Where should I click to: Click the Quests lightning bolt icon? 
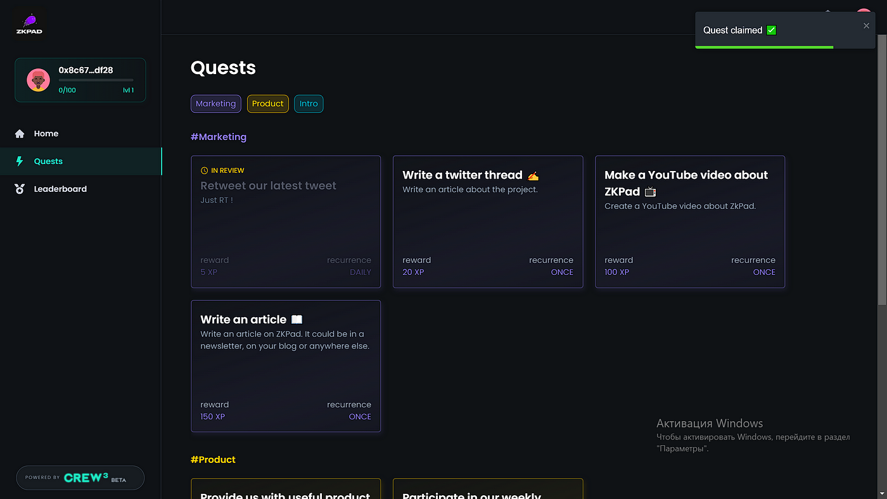[x=20, y=161]
